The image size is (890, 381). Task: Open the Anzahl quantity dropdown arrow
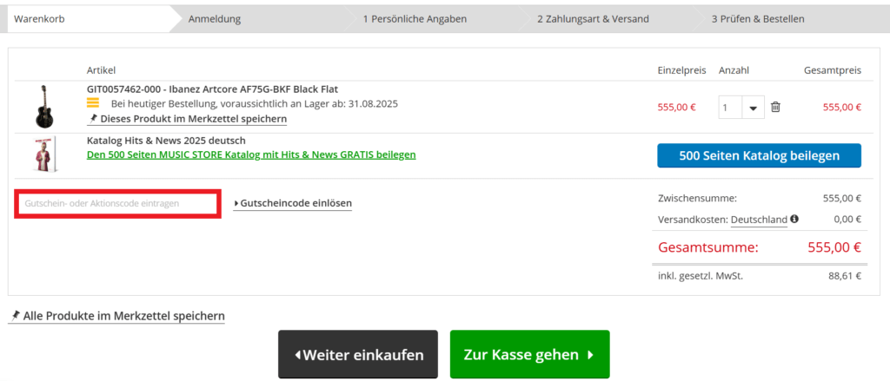(754, 108)
